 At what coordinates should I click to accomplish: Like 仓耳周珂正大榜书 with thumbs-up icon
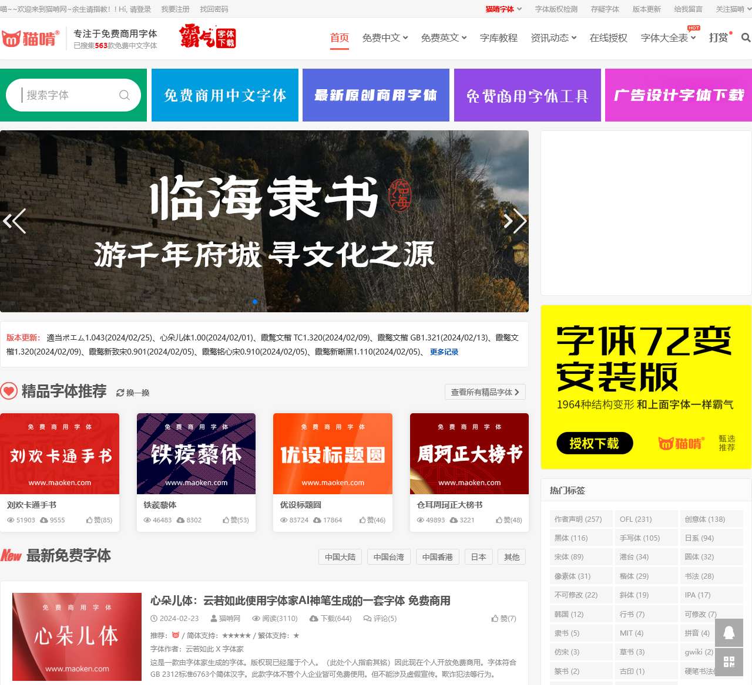(499, 520)
